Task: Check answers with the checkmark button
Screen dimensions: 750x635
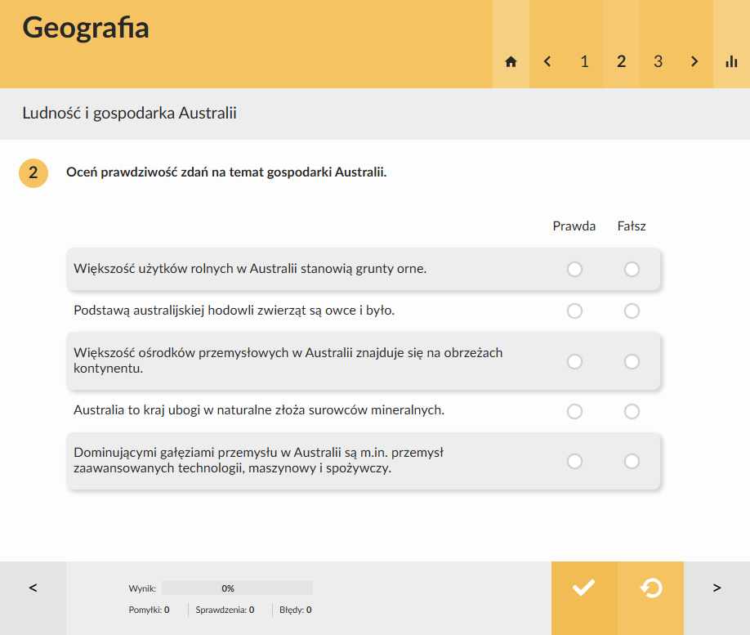Action: 584,588
